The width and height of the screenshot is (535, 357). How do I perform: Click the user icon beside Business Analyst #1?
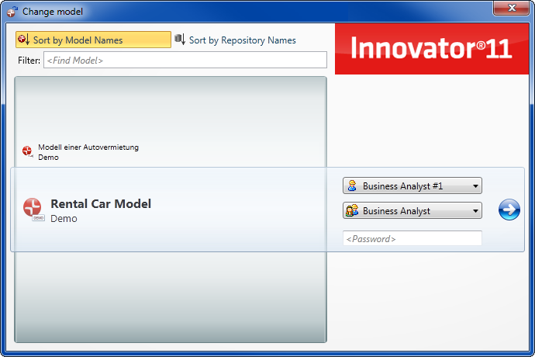(353, 186)
